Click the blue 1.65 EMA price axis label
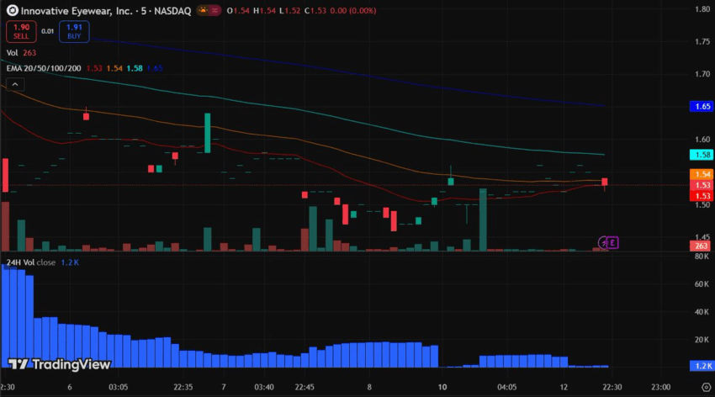The height and width of the screenshot is (397, 715). pyautogui.click(x=702, y=107)
